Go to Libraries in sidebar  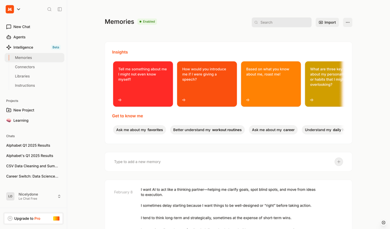(x=22, y=76)
